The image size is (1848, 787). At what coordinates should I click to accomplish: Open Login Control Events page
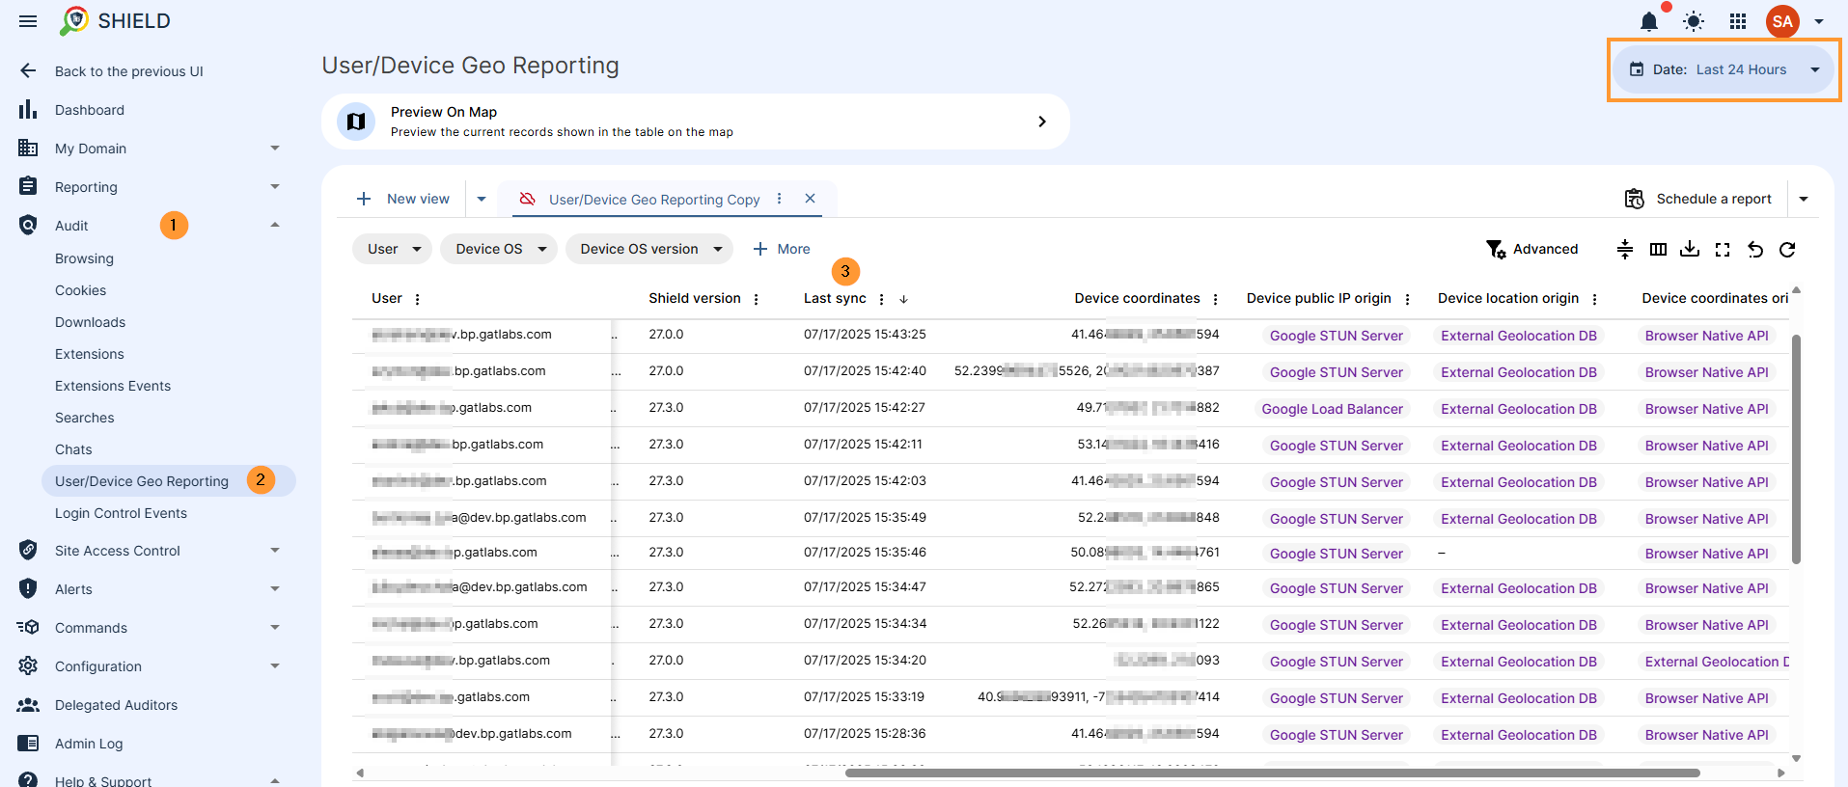point(121,513)
